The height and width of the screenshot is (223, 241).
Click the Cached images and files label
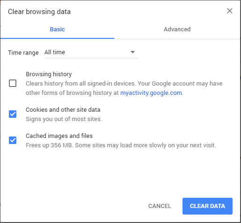pos(59,136)
